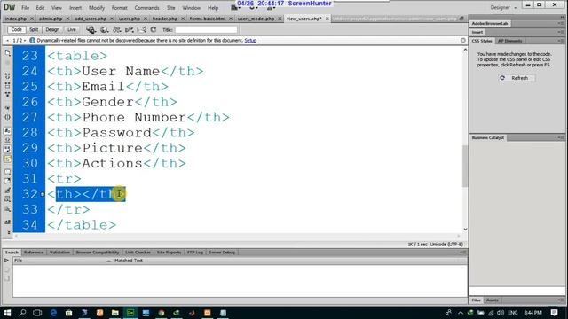Open the Assets tab in Files panel
The height and width of the screenshot is (319, 568).
coord(492,300)
